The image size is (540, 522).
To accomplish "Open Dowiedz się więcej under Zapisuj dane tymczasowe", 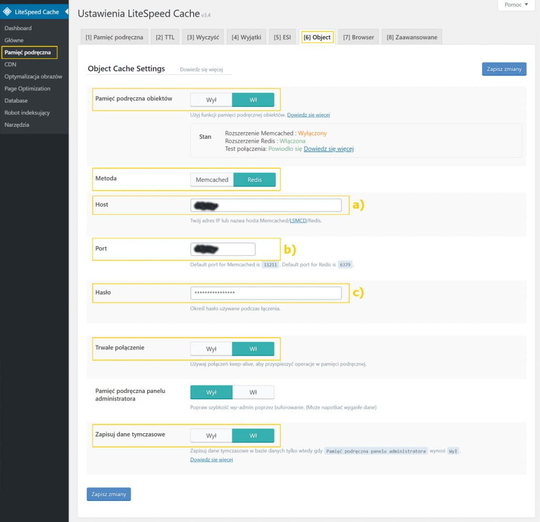I will click(x=211, y=460).
